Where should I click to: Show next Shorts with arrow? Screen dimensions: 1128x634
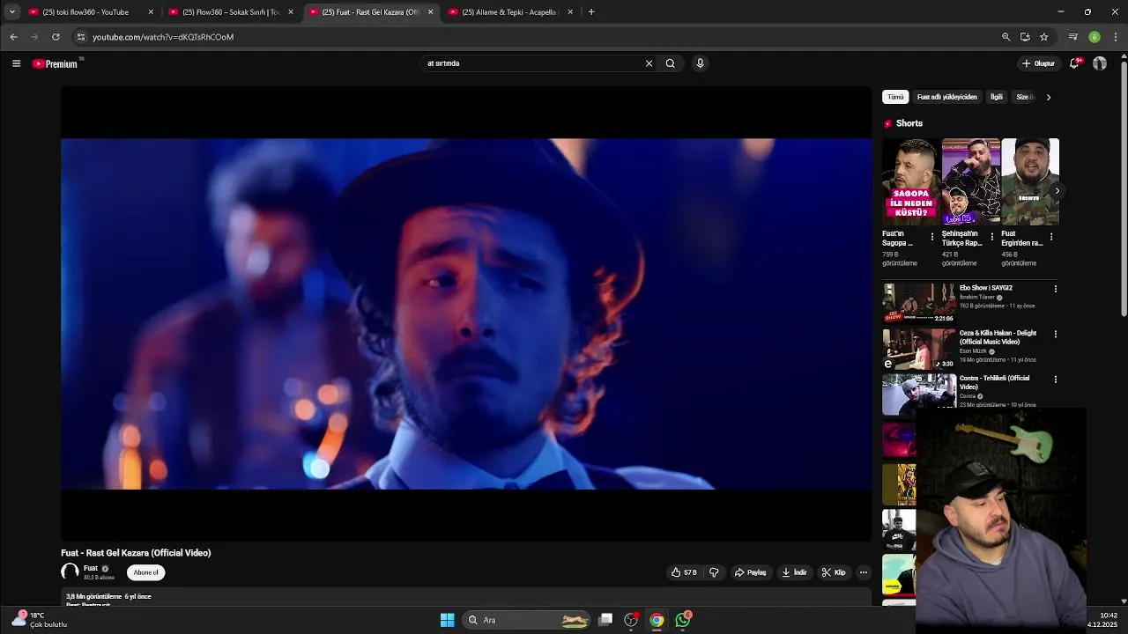(x=1057, y=190)
